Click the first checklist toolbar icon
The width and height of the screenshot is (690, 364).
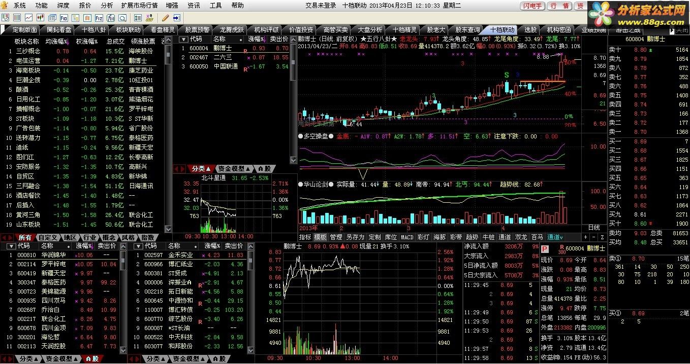tap(6, 18)
